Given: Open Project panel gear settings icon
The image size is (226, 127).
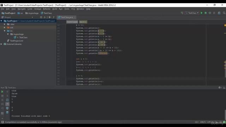Looking at the screenshot, I should [50, 17].
